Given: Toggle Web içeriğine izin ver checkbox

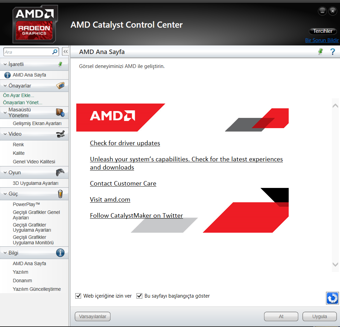Looking at the screenshot, I should (x=78, y=296).
